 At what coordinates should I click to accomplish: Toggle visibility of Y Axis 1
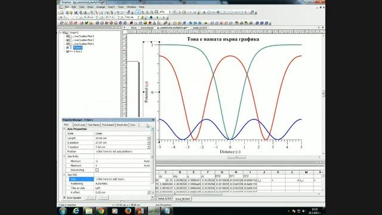[x=67, y=48]
